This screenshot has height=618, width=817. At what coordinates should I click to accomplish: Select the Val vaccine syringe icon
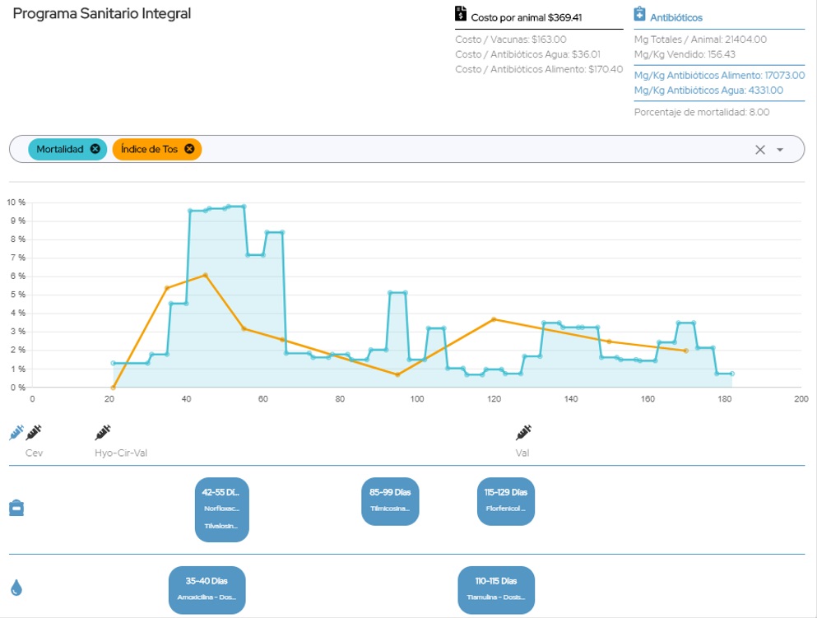(x=523, y=432)
